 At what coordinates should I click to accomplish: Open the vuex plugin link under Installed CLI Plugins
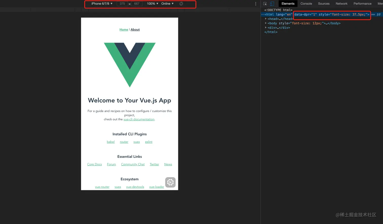tap(137, 142)
